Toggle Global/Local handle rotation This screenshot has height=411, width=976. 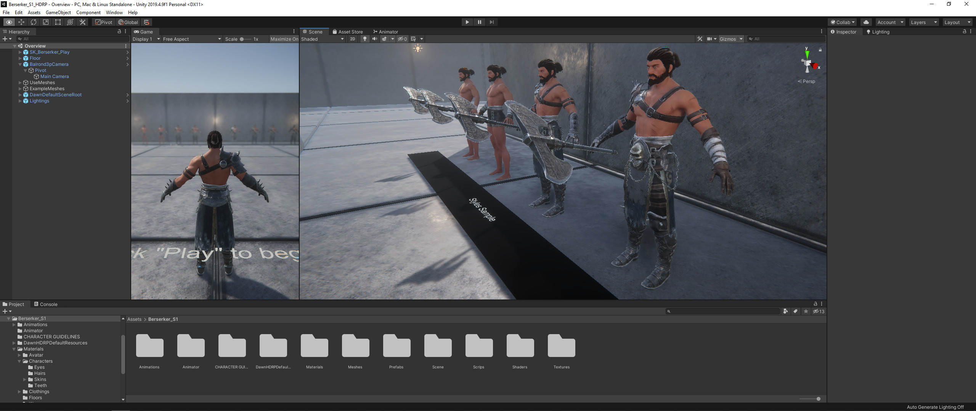tap(128, 22)
